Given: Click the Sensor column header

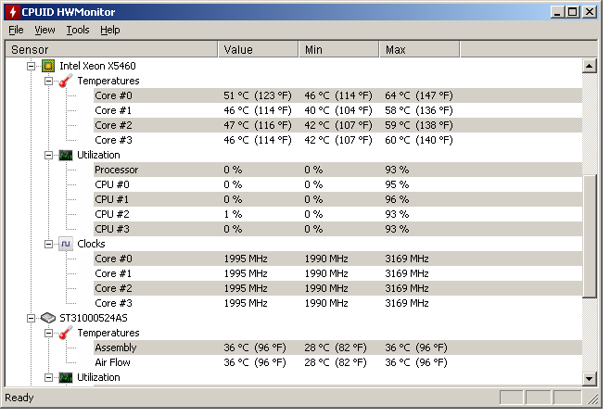Looking at the screenshot, I should (111, 49).
